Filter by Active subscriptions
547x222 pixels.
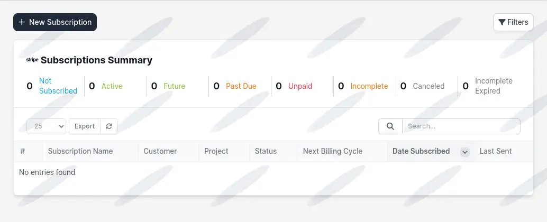(112, 86)
